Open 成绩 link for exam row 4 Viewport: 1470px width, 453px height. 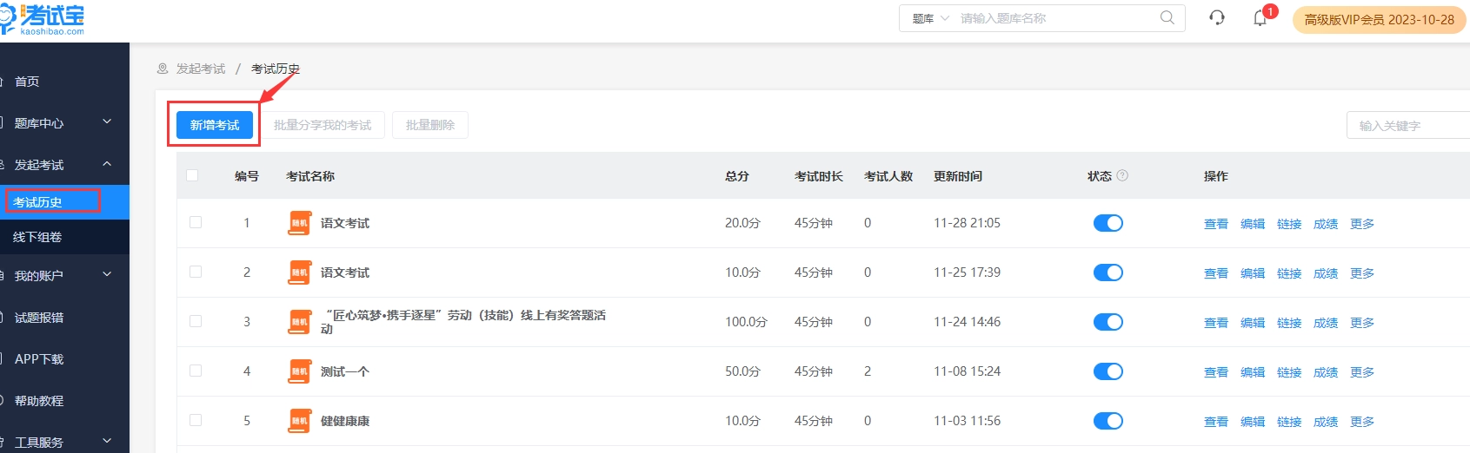[1325, 372]
